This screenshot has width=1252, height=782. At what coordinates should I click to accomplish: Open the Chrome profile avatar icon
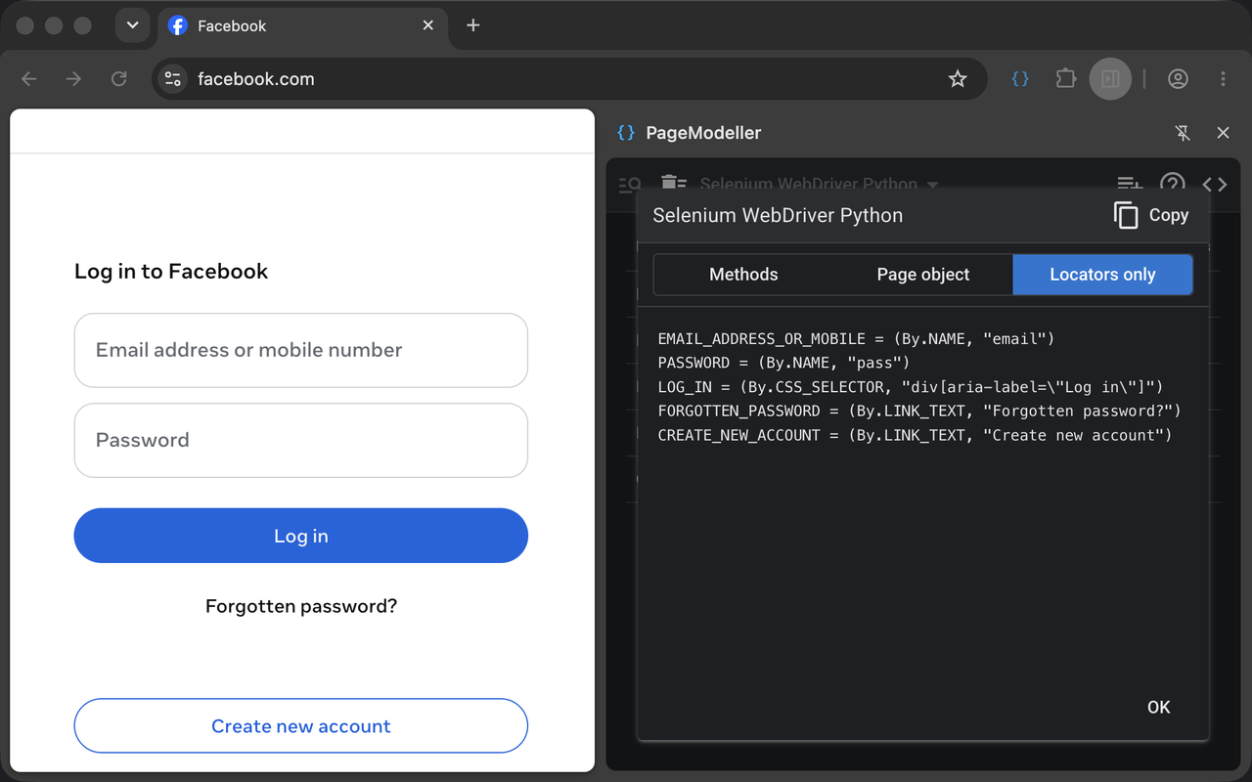[1178, 79]
